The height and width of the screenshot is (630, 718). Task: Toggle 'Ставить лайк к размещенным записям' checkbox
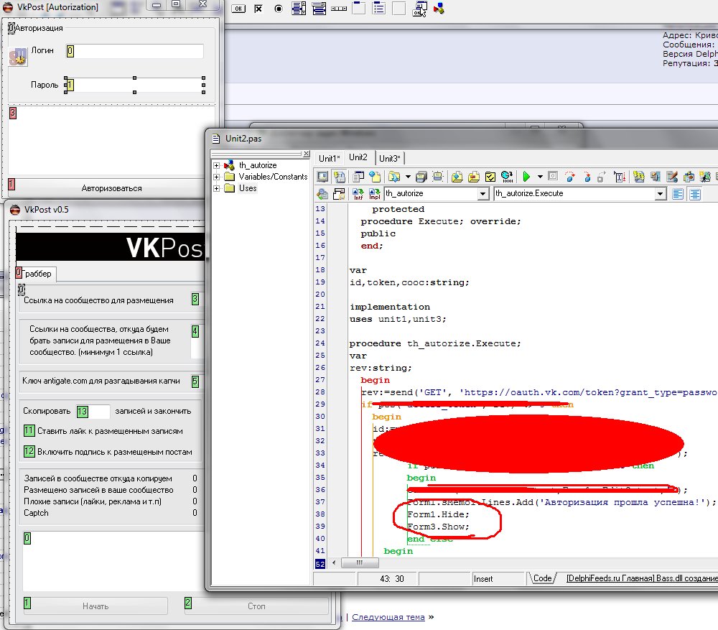29,431
